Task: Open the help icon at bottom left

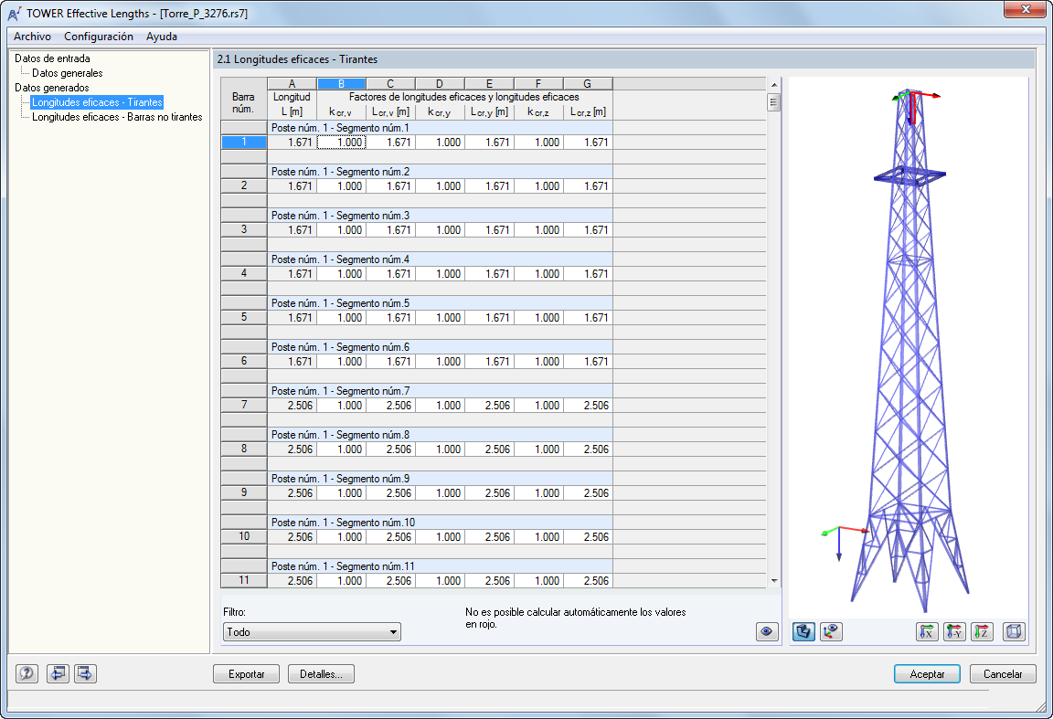Action: [27, 673]
